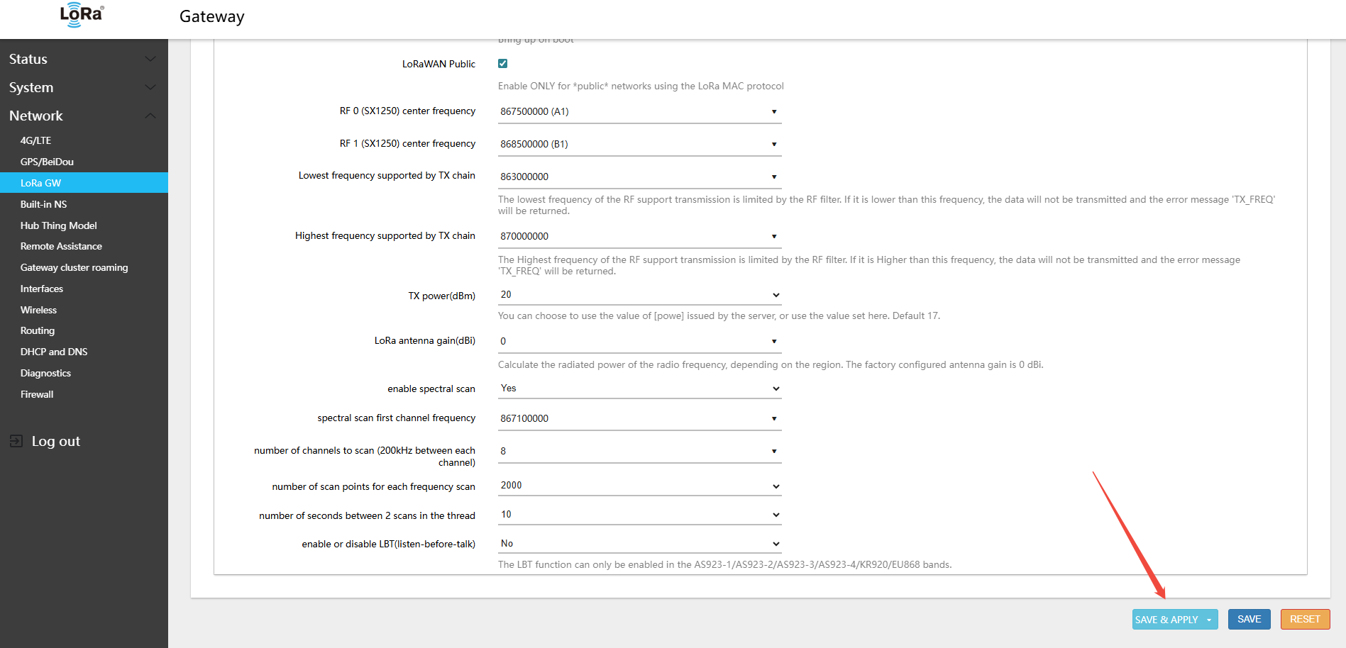Click the Log out link
Screen dimensions: 1346x648
[56, 441]
